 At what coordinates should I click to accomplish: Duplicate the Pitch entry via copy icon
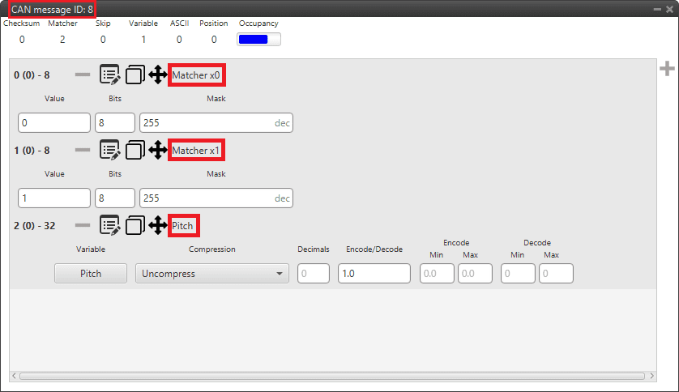(135, 225)
